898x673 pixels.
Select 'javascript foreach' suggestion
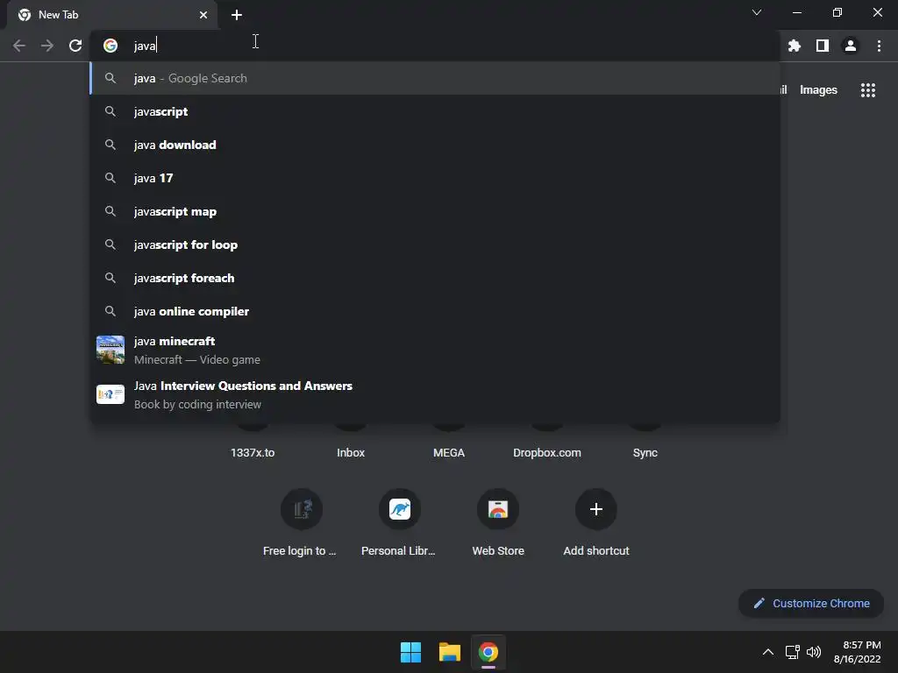point(435,278)
